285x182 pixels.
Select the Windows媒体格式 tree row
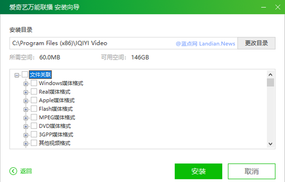pyautogui.click(x=61, y=83)
